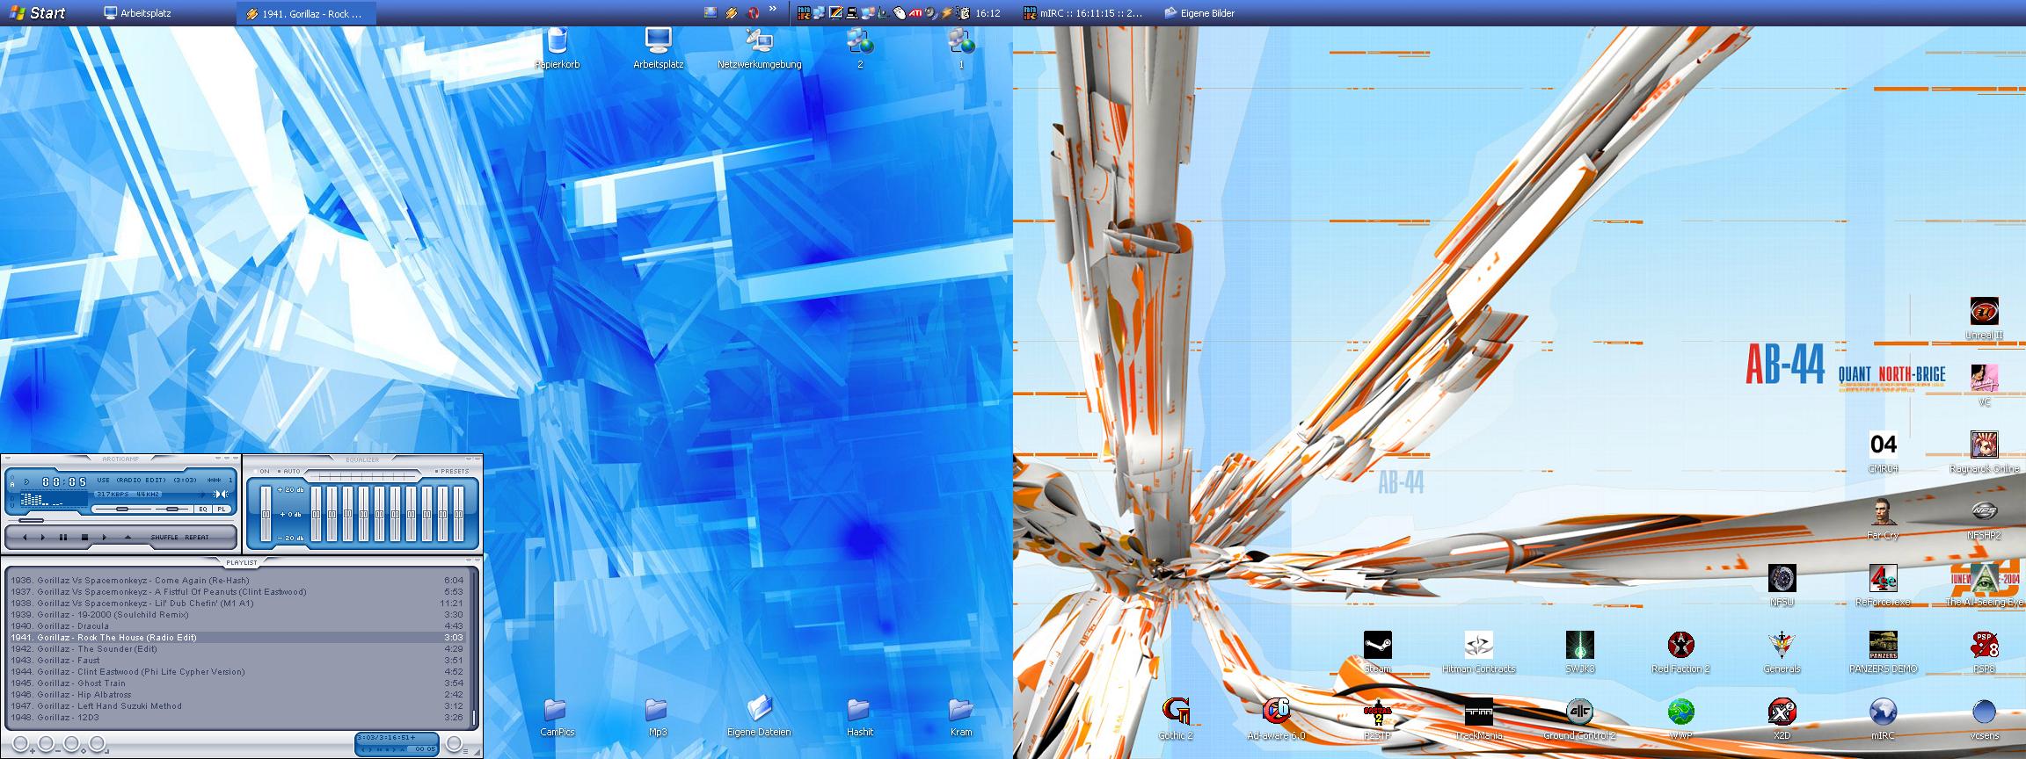The height and width of the screenshot is (759, 2026).
Task: Open the equalizer PRESETS menu
Action: 452,472
